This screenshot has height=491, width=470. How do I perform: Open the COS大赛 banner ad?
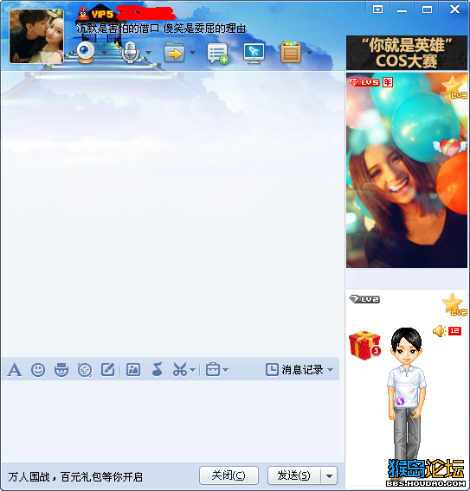pyautogui.click(x=407, y=53)
